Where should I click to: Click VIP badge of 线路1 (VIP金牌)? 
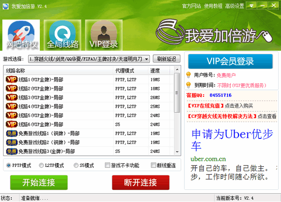12,79
